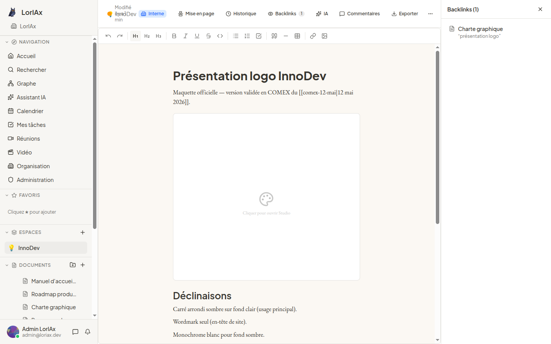Image resolution: width=551 pixels, height=344 pixels.
Task: Insert a hyperlink
Action: (313, 36)
